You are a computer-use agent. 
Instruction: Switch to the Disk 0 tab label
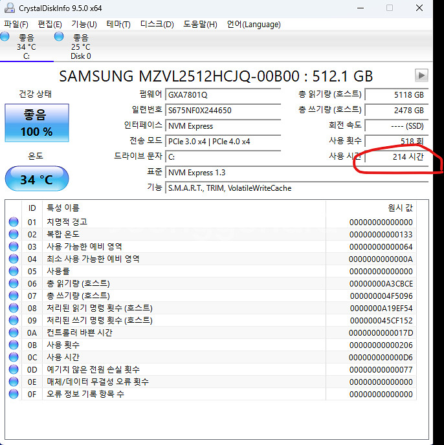pos(81,56)
